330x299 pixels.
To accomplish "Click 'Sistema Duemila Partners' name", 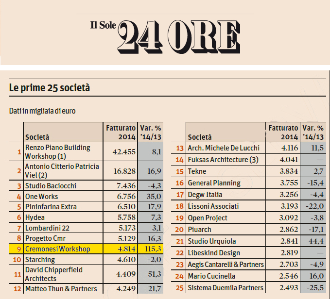I will coord(226,288).
